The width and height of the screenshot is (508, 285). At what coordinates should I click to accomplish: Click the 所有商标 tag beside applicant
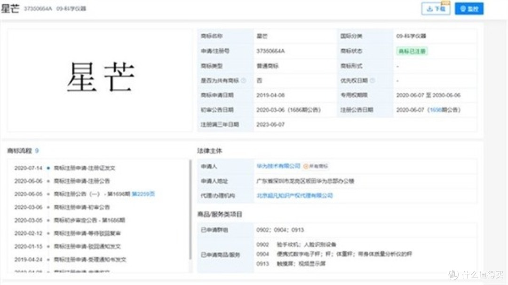click(x=316, y=166)
